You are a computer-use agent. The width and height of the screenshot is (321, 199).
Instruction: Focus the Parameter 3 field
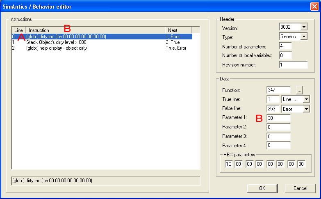279,137
